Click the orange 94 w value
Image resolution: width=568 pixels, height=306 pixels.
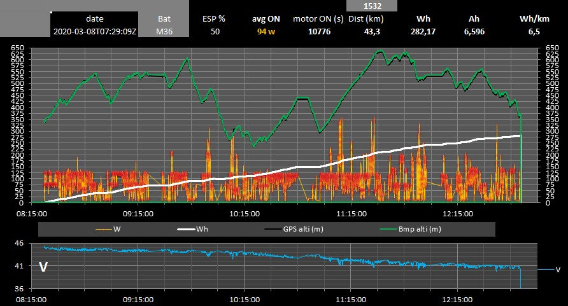pos(266,31)
